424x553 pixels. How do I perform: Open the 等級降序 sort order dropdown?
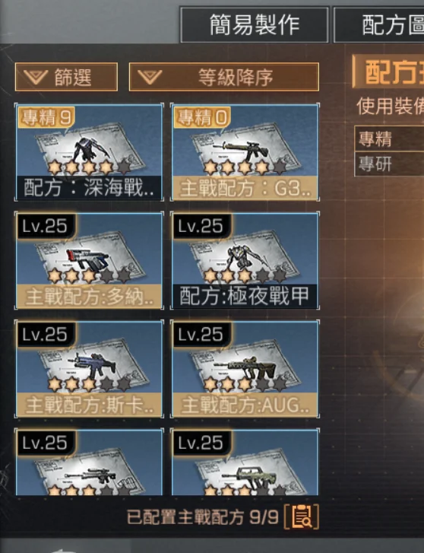(x=224, y=77)
